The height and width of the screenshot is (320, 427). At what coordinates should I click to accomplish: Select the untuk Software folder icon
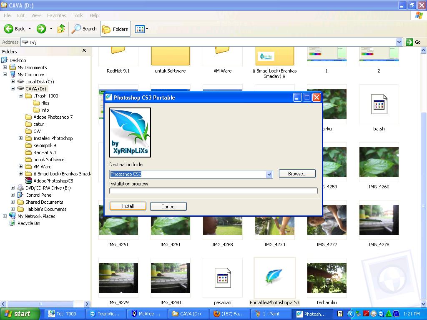(x=170, y=56)
